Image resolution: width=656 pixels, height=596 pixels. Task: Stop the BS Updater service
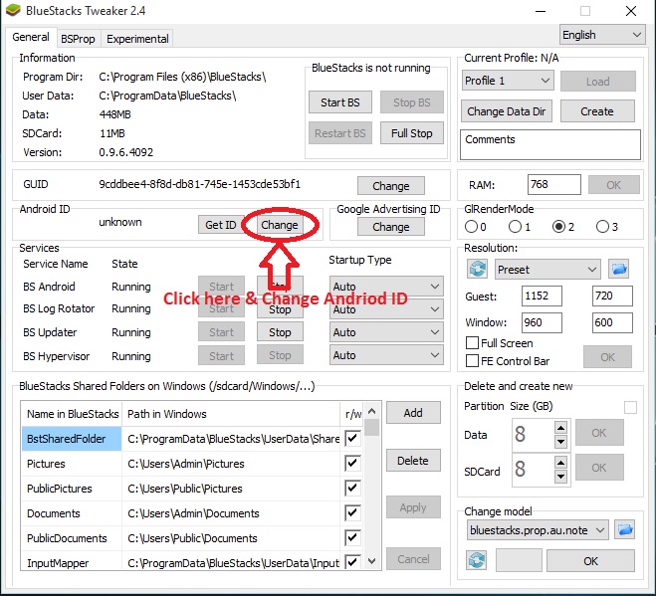pyautogui.click(x=280, y=332)
